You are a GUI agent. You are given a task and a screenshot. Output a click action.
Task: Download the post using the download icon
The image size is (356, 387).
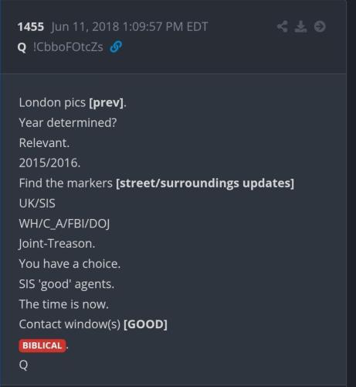(300, 26)
